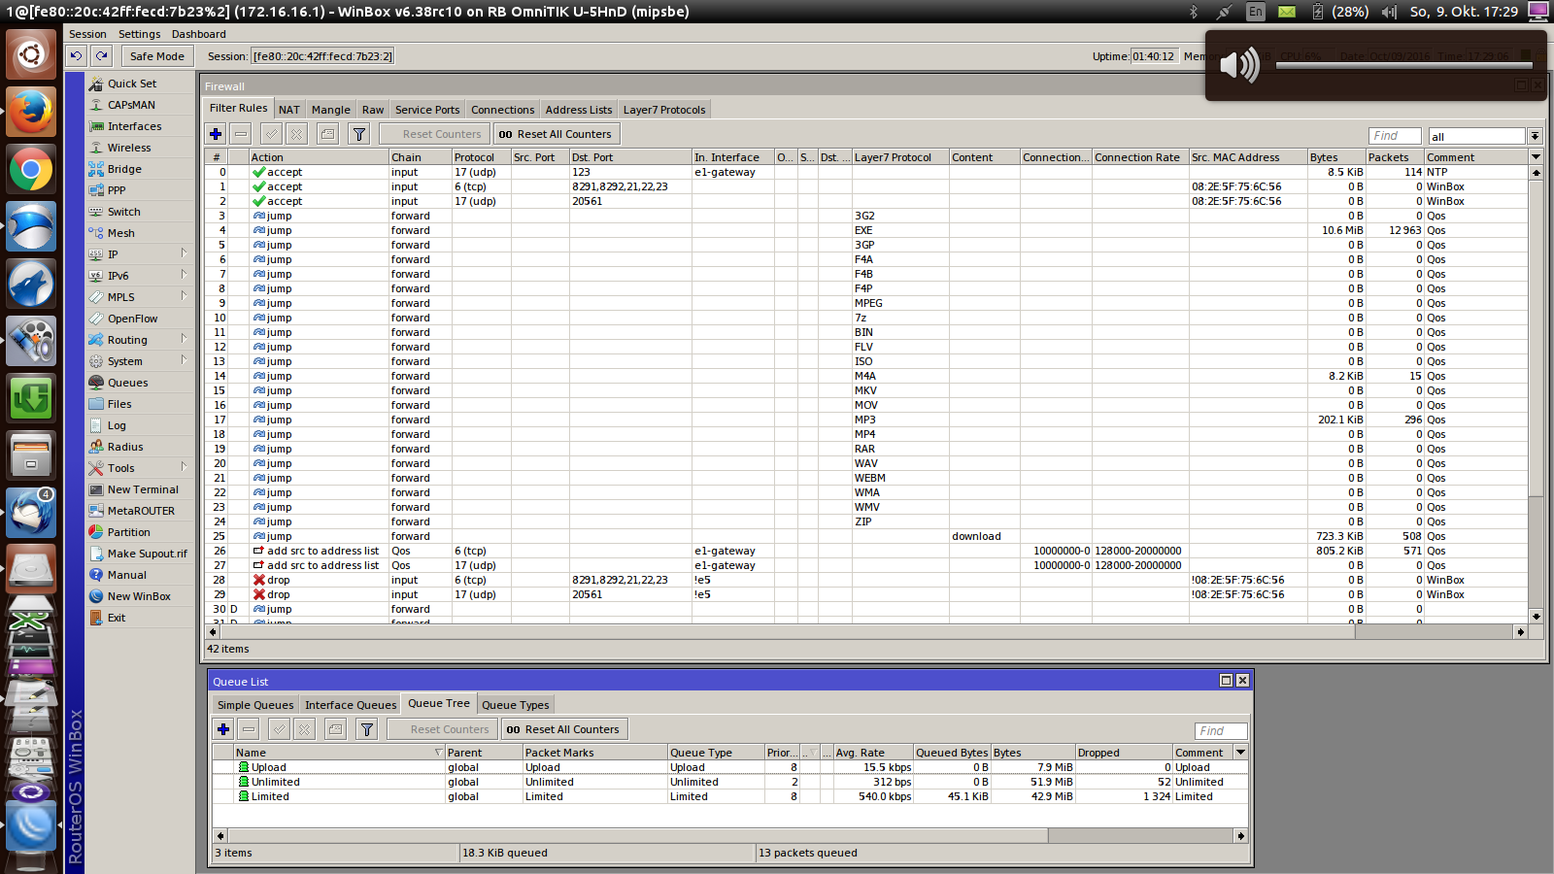Click the Queue List Find search field
The height and width of the screenshot is (874, 1554).
coord(1221,731)
